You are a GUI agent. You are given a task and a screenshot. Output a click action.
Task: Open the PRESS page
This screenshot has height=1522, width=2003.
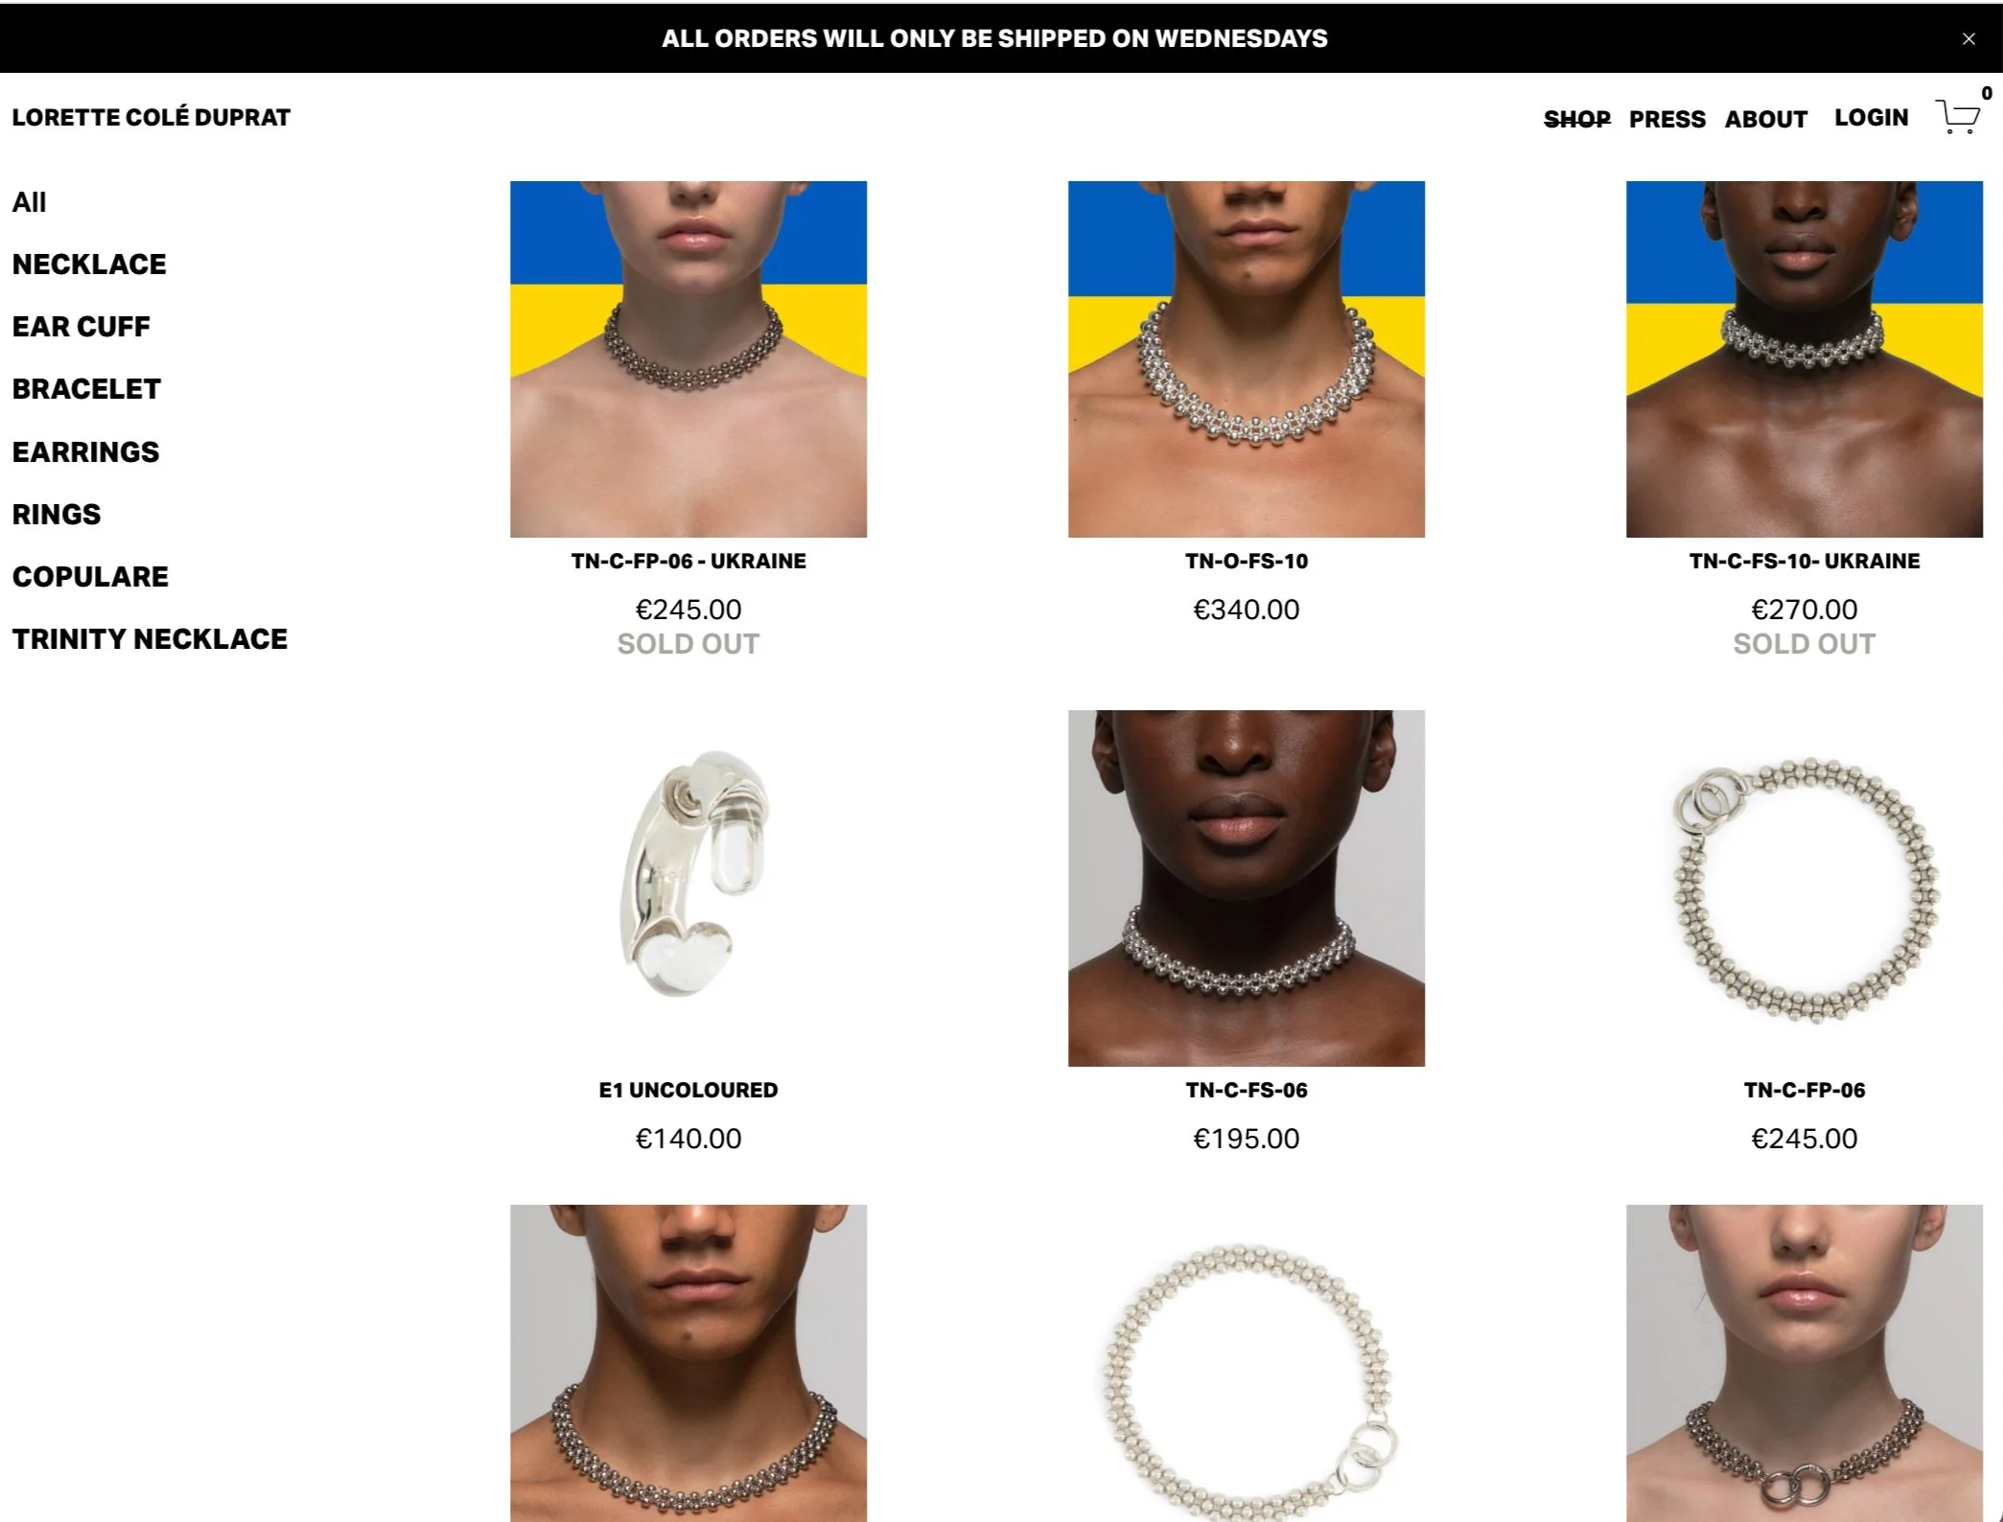coord(1667,119)
